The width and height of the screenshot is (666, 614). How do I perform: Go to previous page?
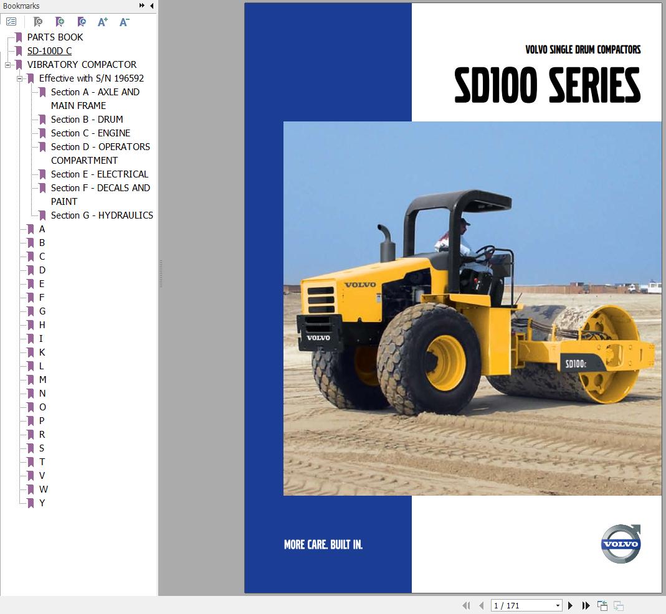point(481,605)
